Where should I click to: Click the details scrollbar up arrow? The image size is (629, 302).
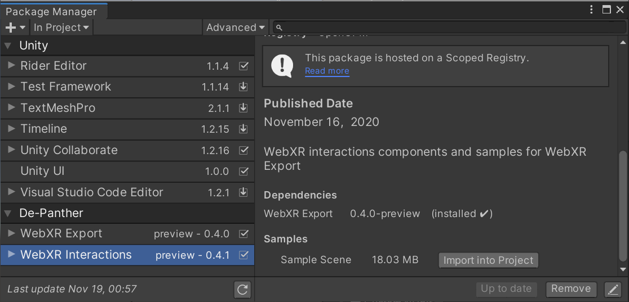tap(623, 42)
